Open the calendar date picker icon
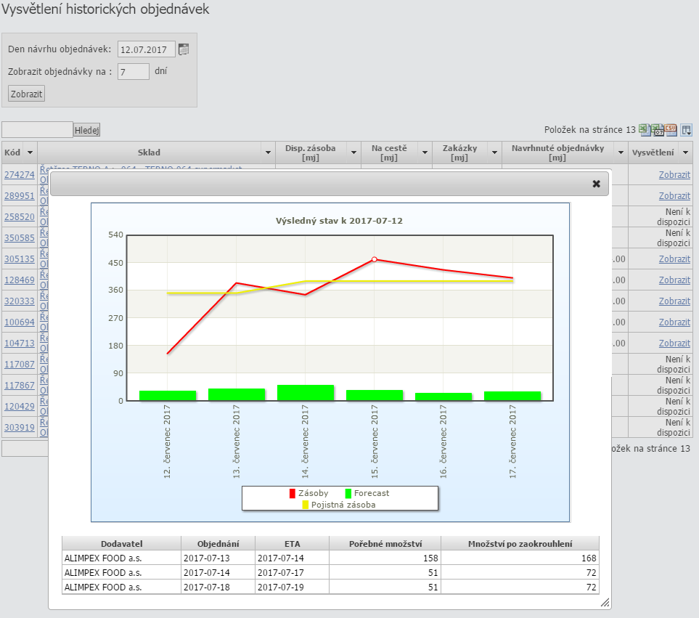The width and height of the screenshot is (699, 618). pyautogui.click(x=184, y=49)
